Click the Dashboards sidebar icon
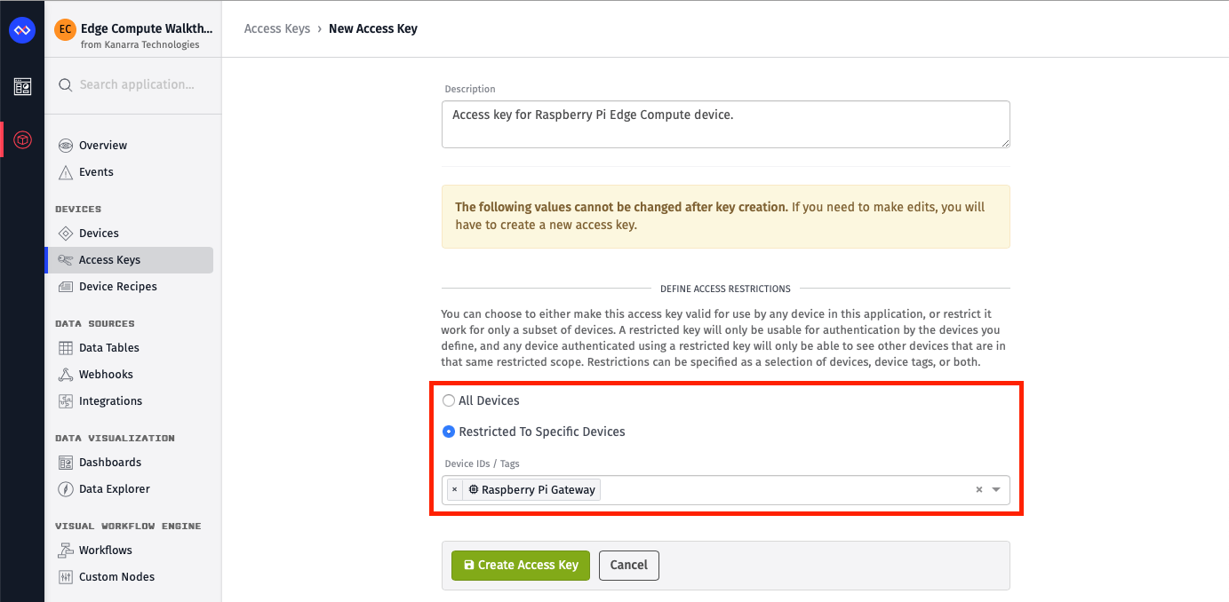 [x=66, y=463]
